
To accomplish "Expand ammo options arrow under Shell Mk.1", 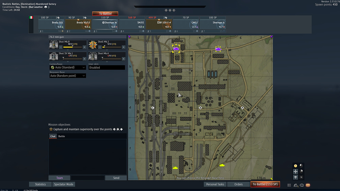I will (x=107, y=50).
